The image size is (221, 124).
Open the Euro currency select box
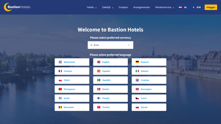110,45
